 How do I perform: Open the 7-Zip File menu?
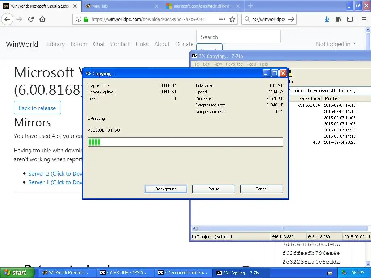[x=196, y=64]
